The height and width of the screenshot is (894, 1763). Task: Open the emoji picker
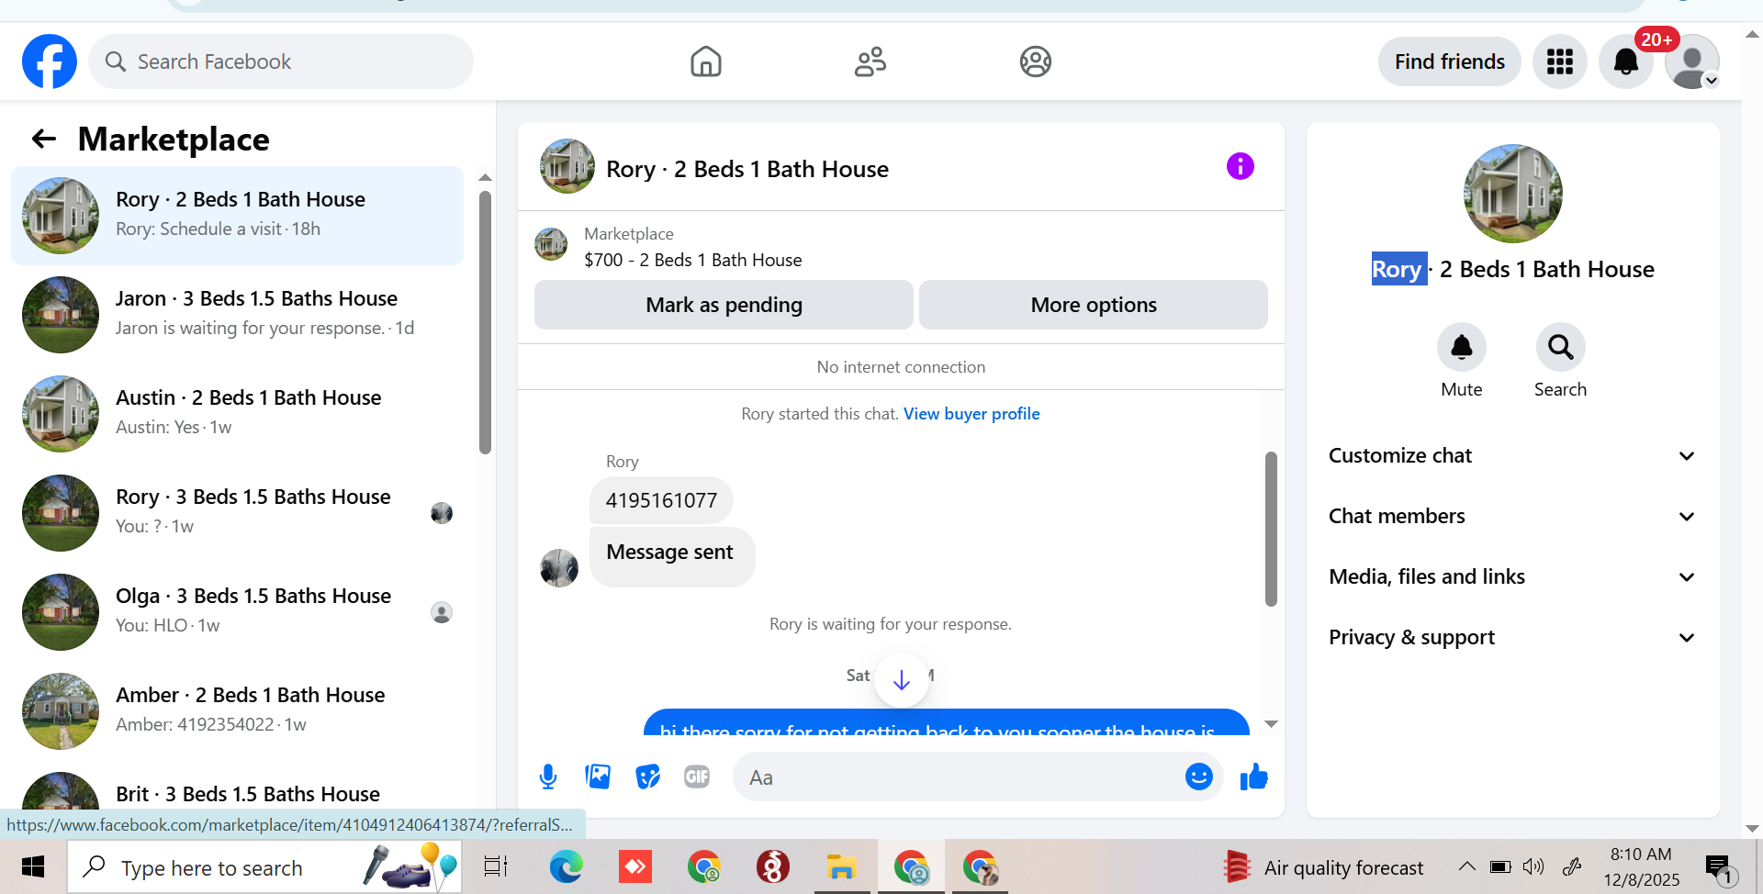tap(1198, 777)
